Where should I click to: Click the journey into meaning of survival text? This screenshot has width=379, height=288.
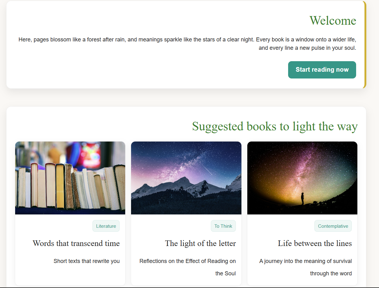point(305,267)
